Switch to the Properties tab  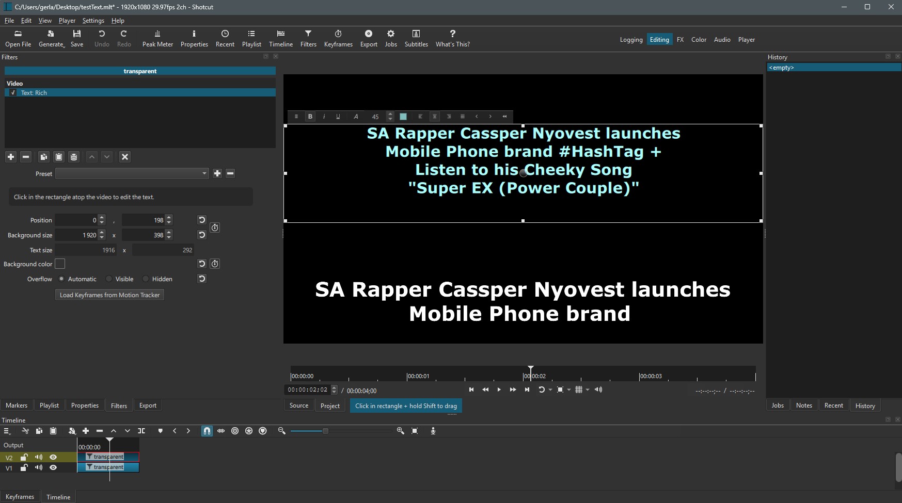pyautogui.click(x=85, y=405)
